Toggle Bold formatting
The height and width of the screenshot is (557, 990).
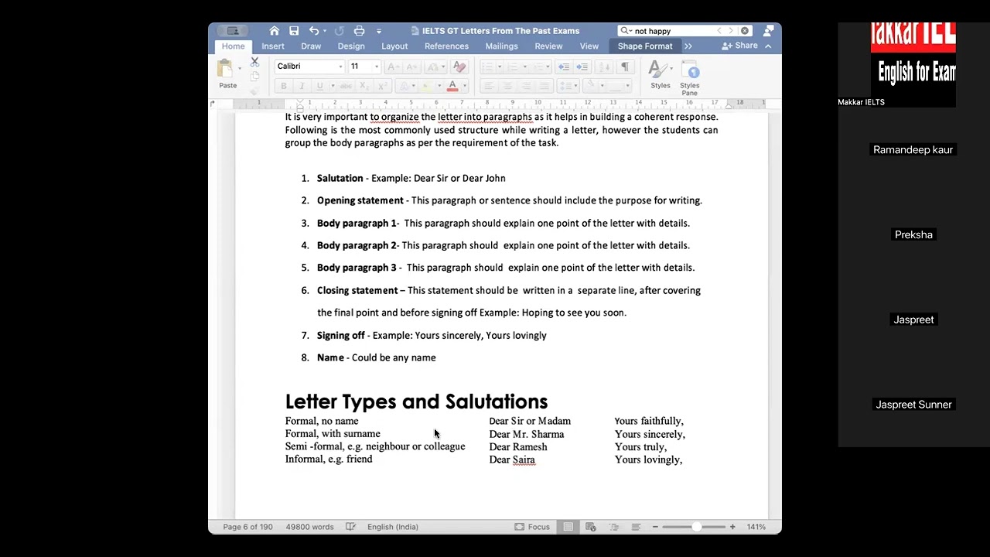click(283, 86)
